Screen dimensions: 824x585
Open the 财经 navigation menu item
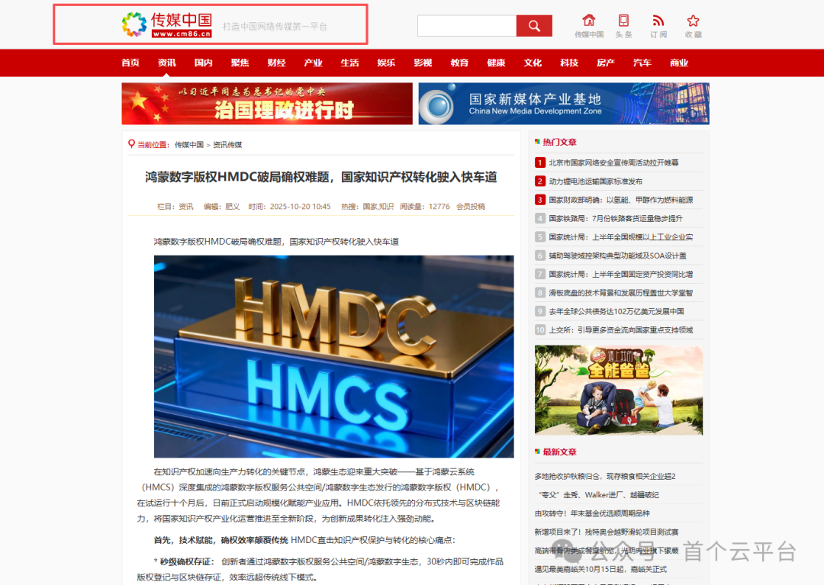point(276,63)
